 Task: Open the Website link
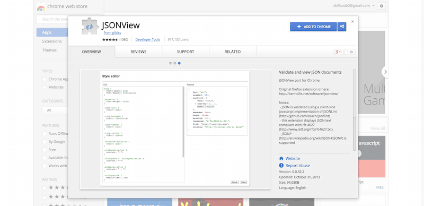tap(293, 159)
